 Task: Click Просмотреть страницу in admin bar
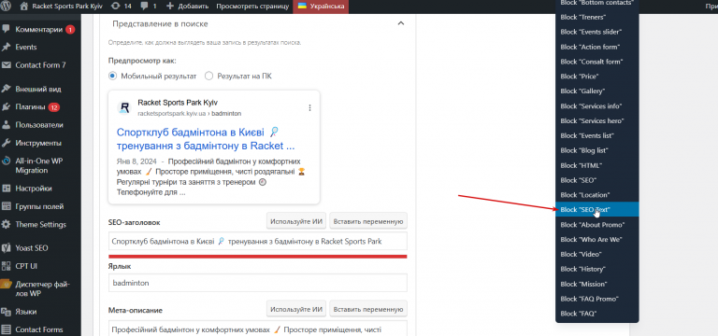(x=252, y=7)
